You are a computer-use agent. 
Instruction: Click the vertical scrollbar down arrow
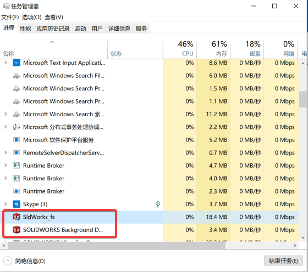point(303,238)
